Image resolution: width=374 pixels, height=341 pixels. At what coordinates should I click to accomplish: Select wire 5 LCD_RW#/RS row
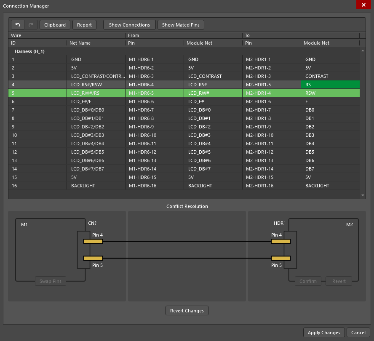coord(84,93)
